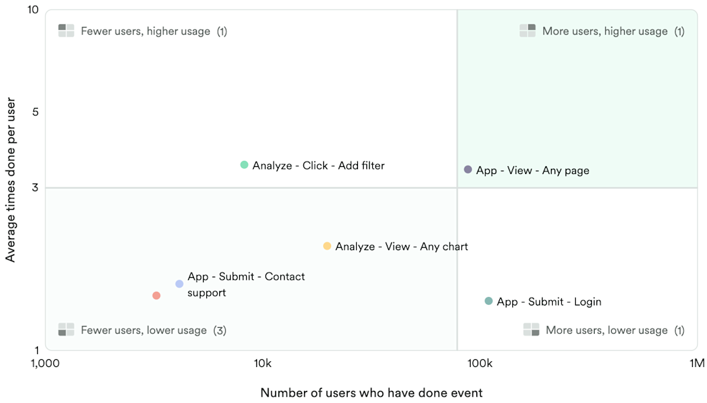Click the "Analyze - Click - Add filter" label

pyautogui.click(x=318, y=166)
